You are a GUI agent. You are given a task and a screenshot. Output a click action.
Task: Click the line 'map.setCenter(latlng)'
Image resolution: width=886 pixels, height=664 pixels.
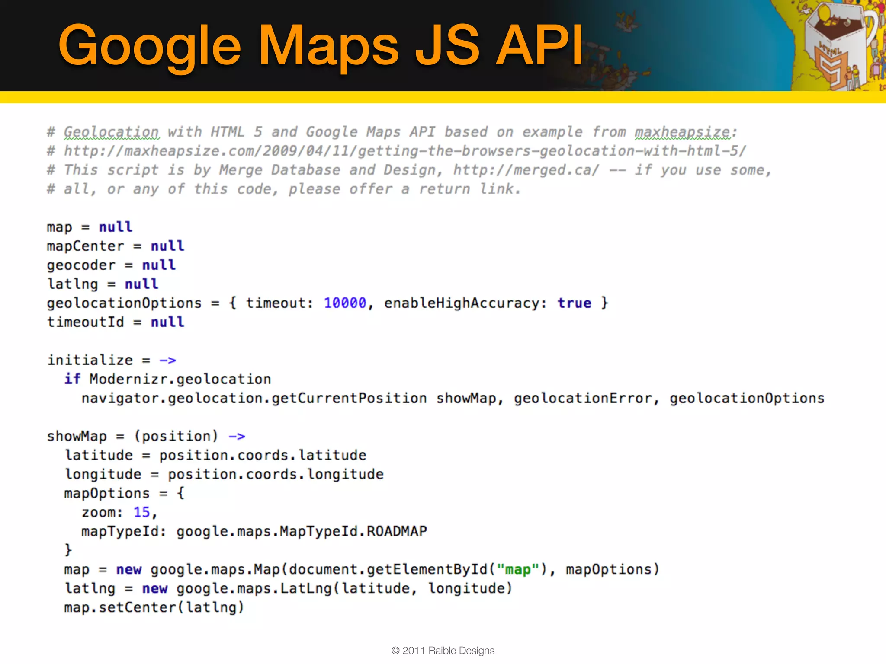point(154,607)
